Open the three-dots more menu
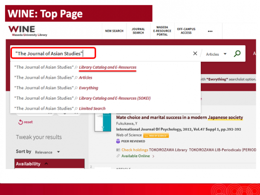 point(210,31)
